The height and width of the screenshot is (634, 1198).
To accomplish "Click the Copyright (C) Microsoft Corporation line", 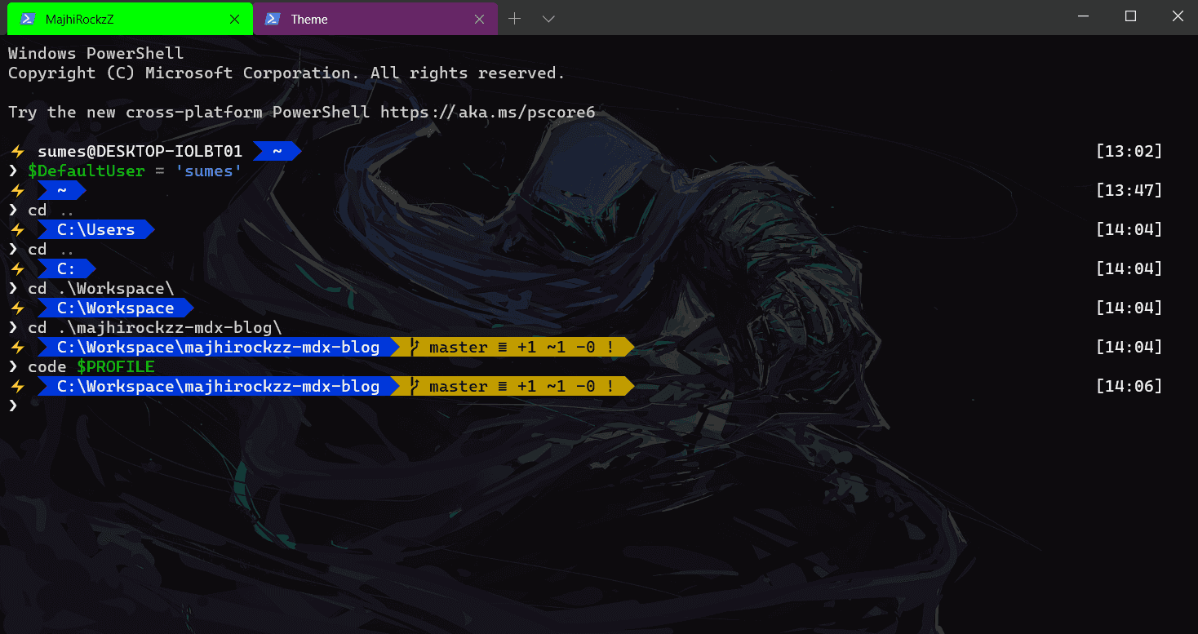I will (x=286, y=73).
